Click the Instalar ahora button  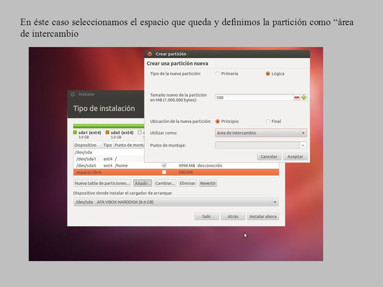point(263,216)
